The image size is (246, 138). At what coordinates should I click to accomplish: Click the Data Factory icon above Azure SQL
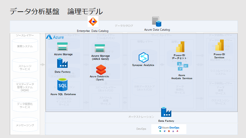coord(62,63)
